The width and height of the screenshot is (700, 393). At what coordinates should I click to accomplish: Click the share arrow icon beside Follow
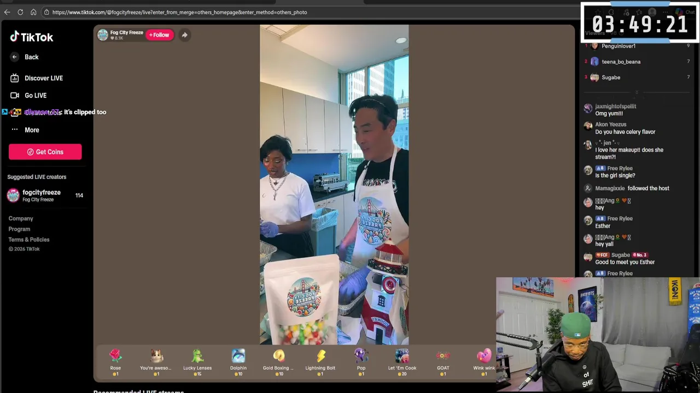click(x=184, y=35)
